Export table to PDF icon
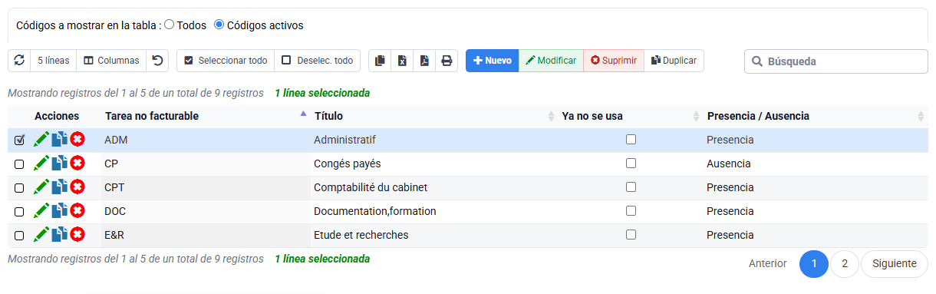Screen dimensions: 936x294 coord(424,61)
